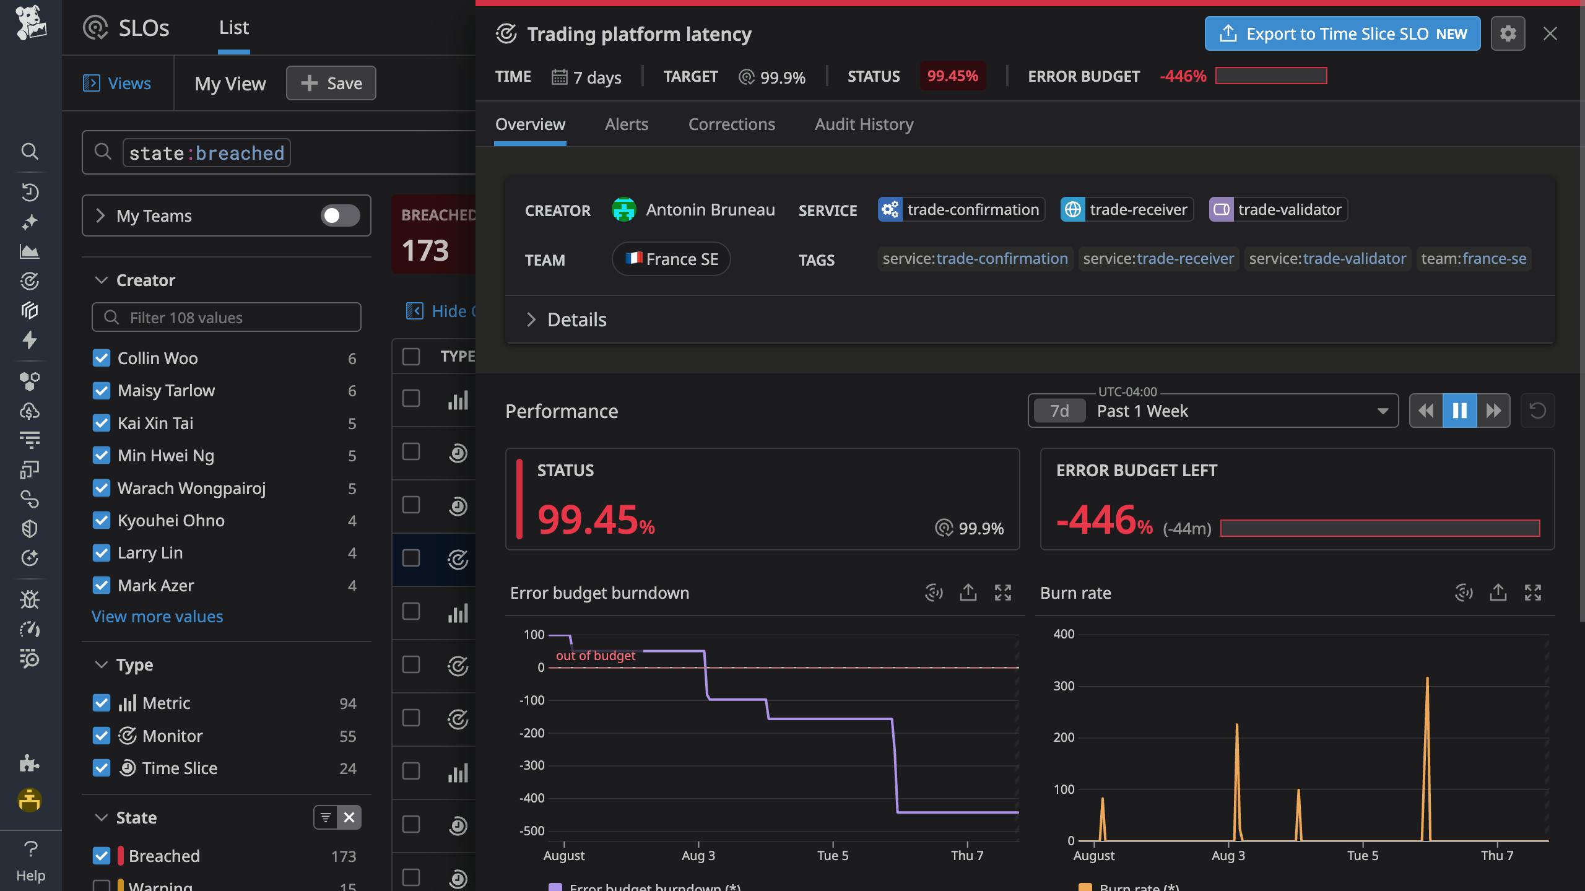Switch to the Audit History tab
1585x891 pixels.
tap(863, 124)
